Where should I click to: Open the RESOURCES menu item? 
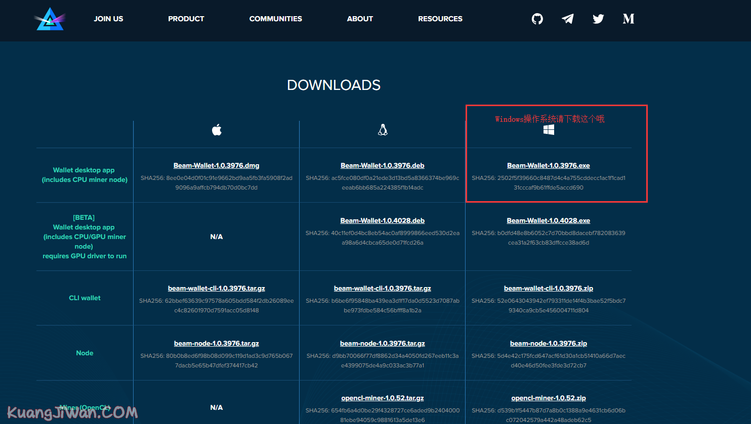click(440, 19)
